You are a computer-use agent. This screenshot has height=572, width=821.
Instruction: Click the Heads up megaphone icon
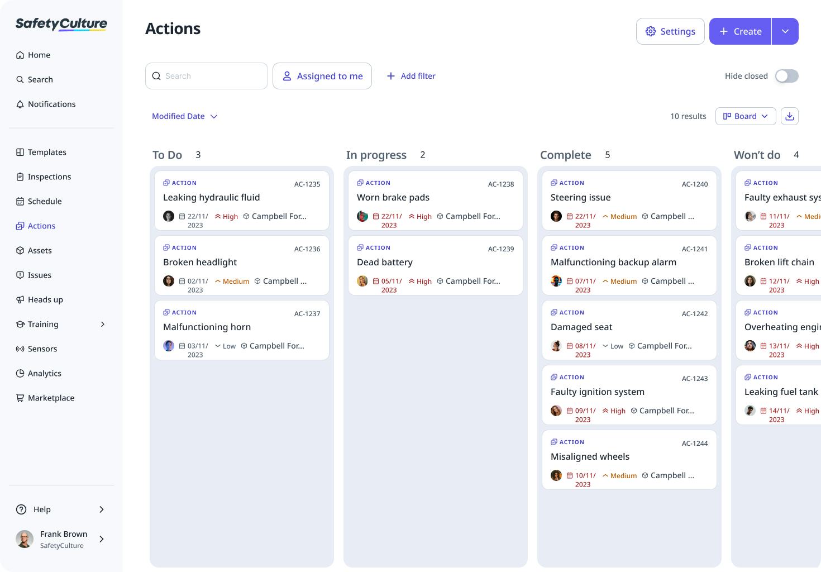click(20, 299)
